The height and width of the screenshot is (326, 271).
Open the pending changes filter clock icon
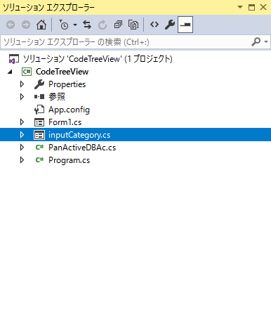(x=64, y=25)
